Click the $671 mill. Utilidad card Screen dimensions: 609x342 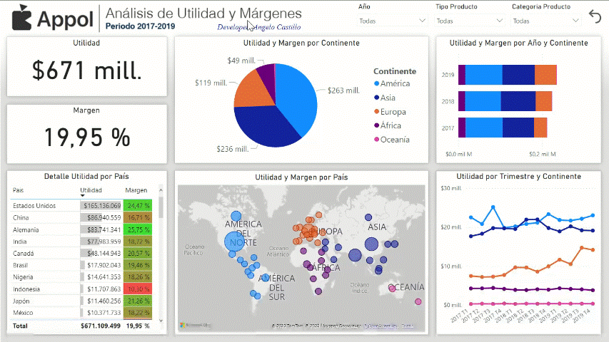(x=86, y=69)
